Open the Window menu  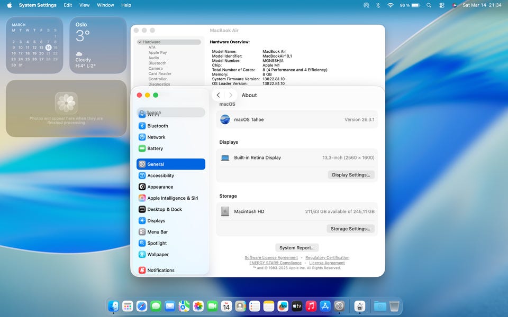tap(105, 5)
